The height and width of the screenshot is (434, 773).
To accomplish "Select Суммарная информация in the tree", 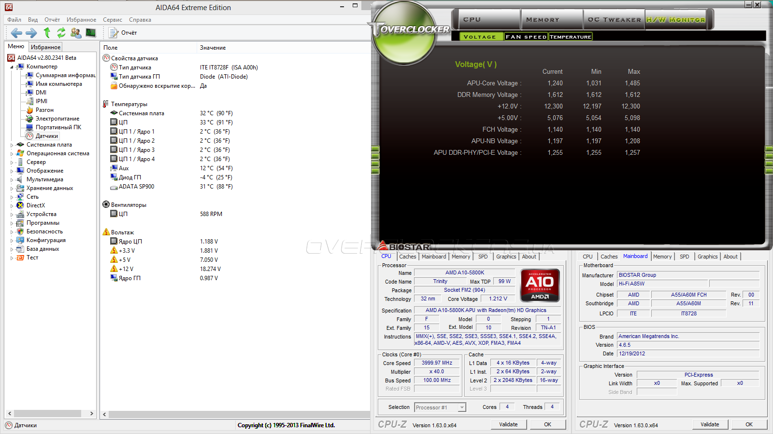I will (x=65, y=75).
